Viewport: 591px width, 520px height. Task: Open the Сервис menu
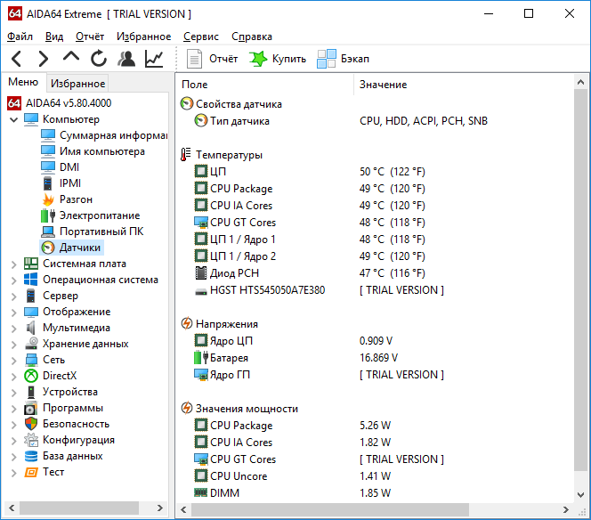[201, 37]
